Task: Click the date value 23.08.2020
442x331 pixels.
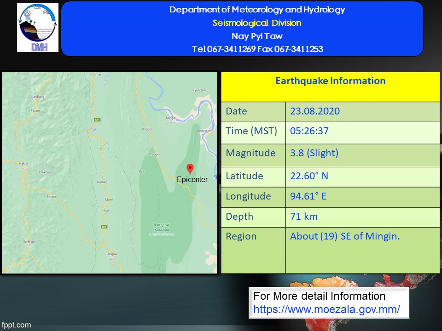Action: point(315,111)
